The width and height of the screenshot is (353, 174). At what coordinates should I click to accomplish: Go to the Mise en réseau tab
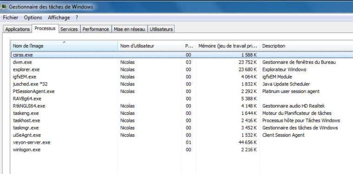tap(130, 29)
